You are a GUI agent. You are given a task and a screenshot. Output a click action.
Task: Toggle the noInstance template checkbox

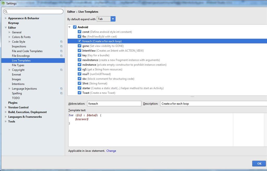click(x=80, y=65)
